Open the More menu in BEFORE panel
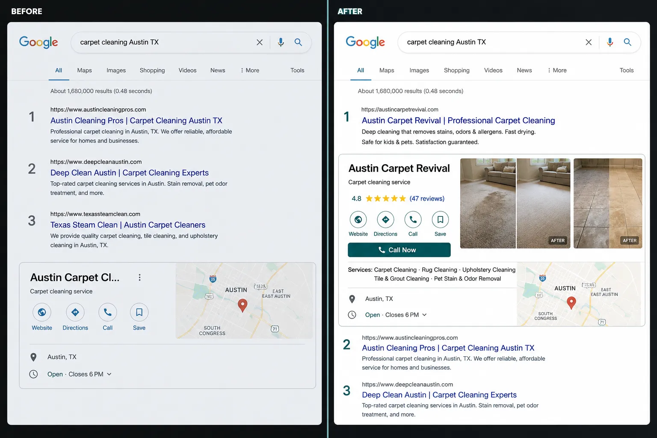This screenshot has height=438, width=657. [x=250, y=70]
